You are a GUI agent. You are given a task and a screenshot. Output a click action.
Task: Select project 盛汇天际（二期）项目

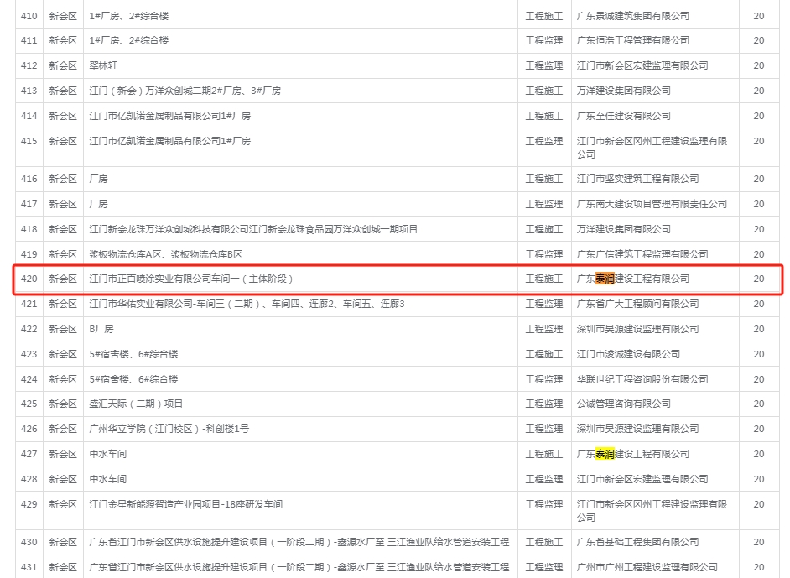(136, 404)
